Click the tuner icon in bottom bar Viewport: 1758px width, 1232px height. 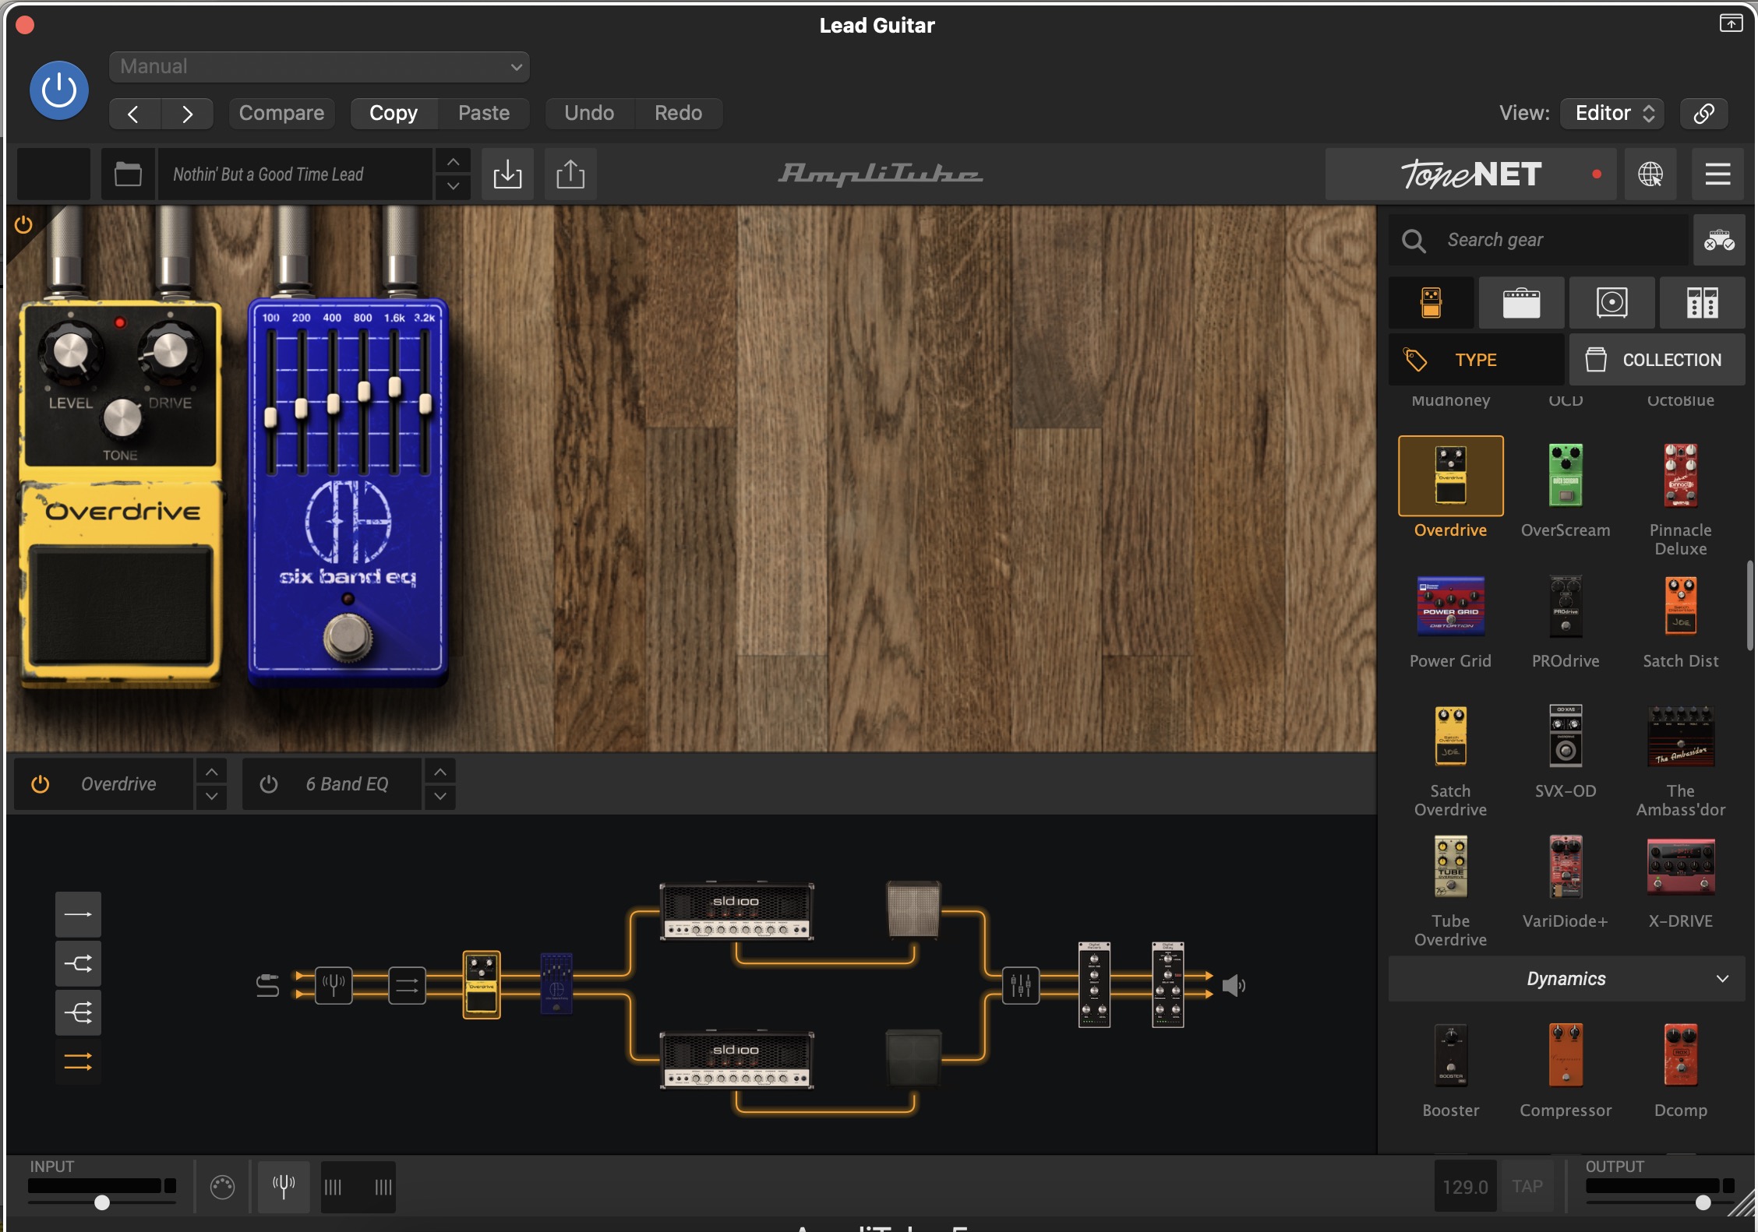(x=284, y=1187)
